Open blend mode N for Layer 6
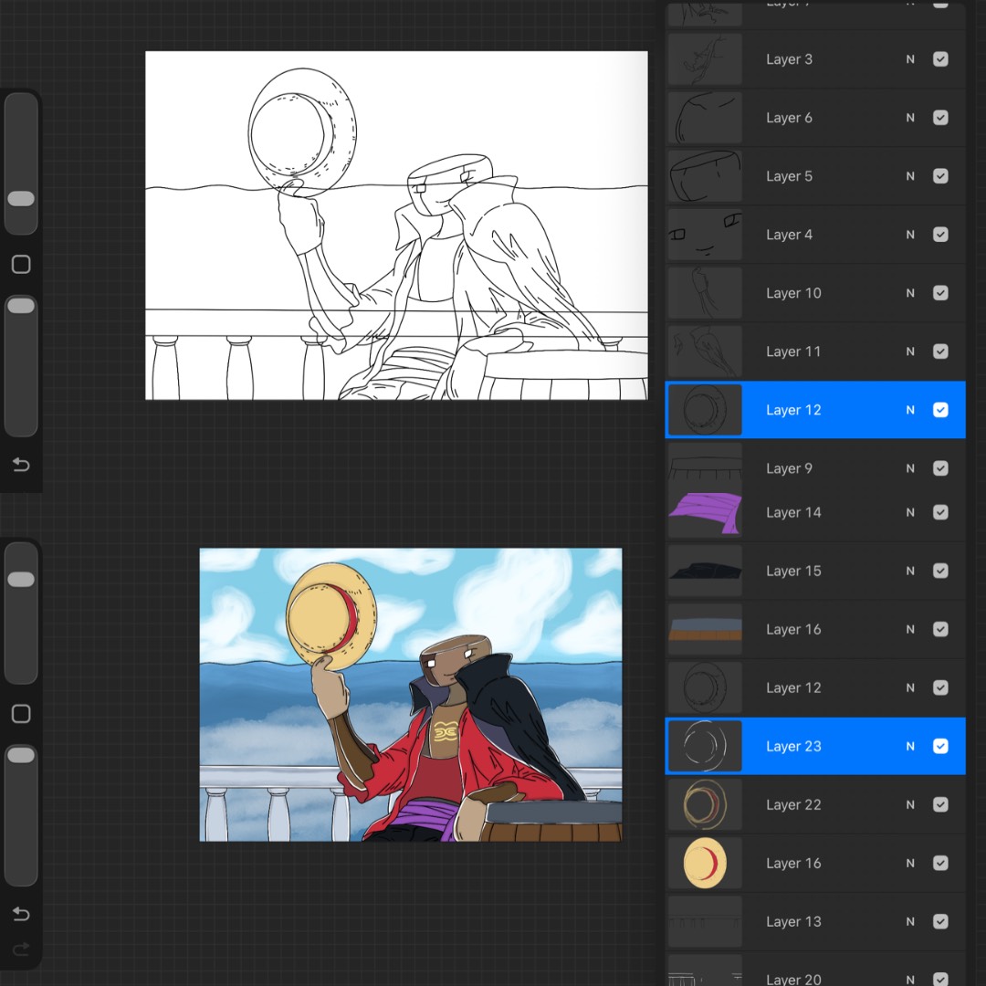The width and height of the screenshot is (986, 986). pyautogui.click(x=910, y=118)
